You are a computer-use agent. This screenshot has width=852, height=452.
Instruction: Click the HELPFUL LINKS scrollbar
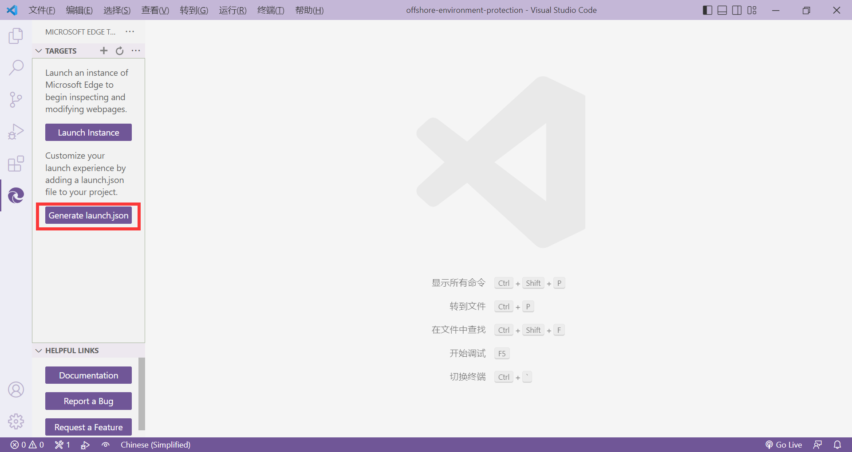click(142, 394)
